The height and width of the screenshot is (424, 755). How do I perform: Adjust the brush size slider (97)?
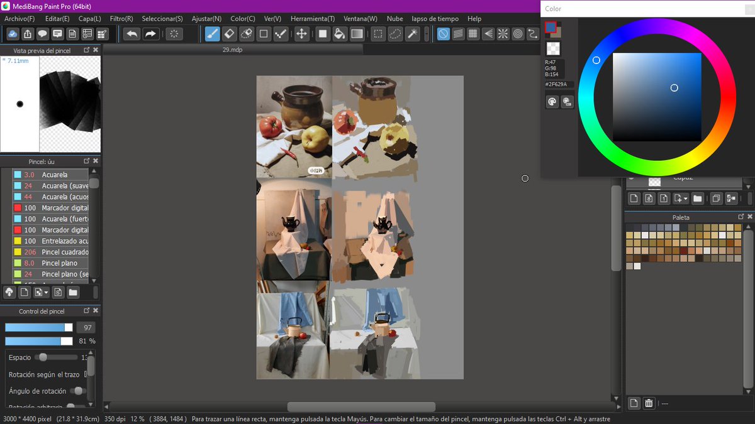point(39,327)
